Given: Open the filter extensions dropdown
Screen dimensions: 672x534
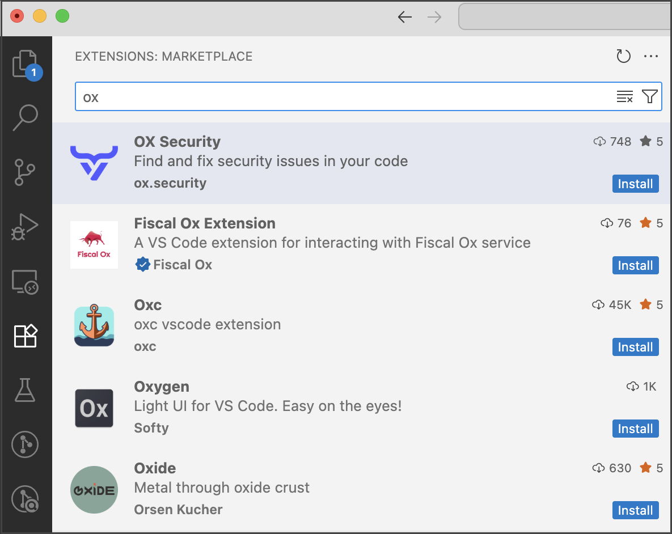Looking at the screenshot, I should (x=650, y=97).
